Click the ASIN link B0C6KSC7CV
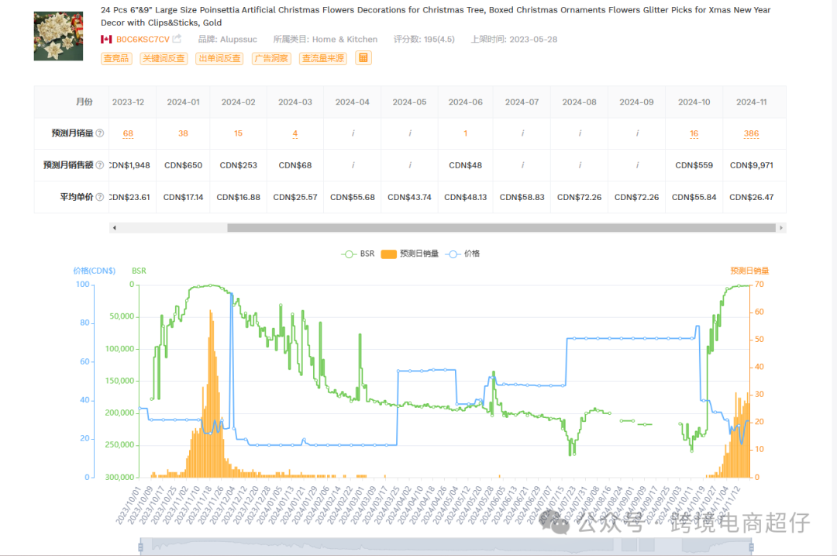This screenshot has width=837, height=556. click(x=143, y=40)
